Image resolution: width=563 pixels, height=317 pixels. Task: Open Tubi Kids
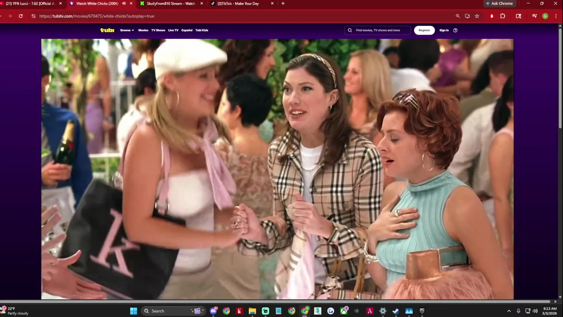[202, 30]
